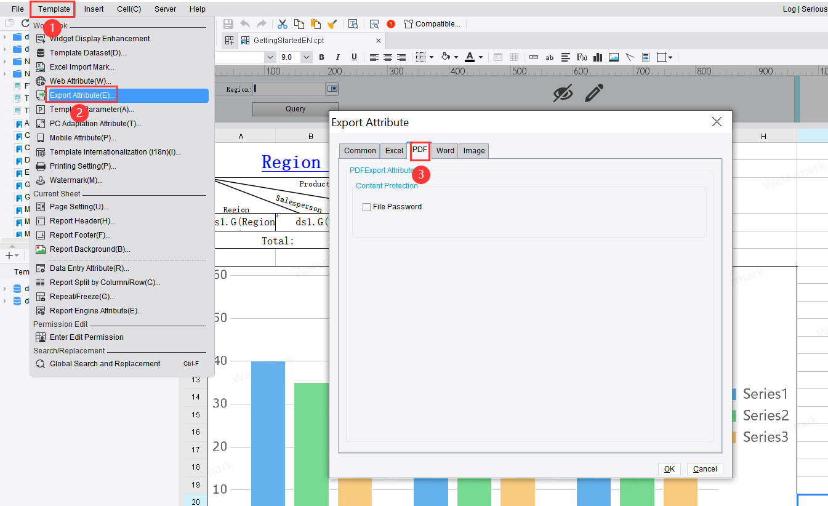Click Cancel in Export Attribute dialog

[705, 469]
